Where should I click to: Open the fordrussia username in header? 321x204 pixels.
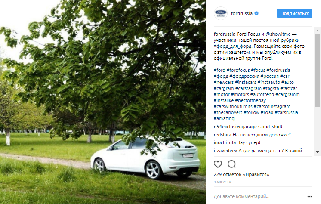[241, 13]
